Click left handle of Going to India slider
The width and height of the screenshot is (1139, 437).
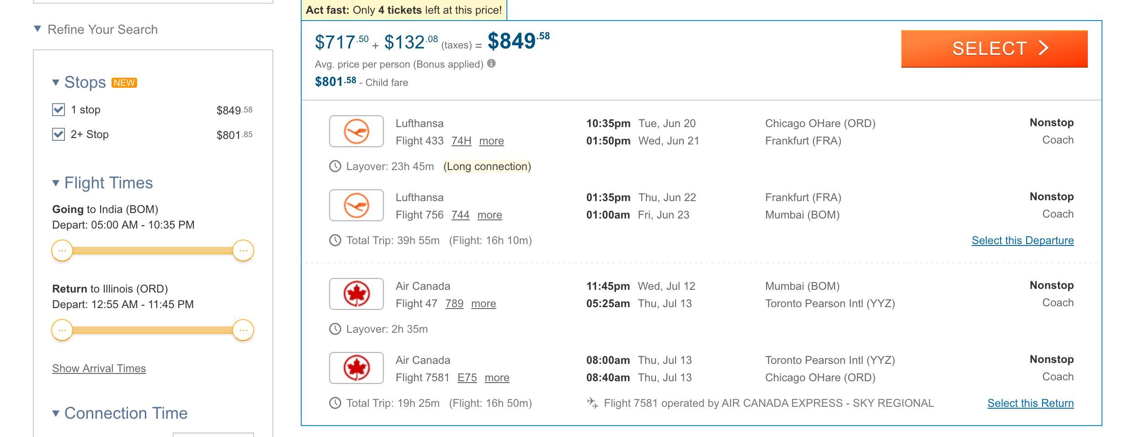tap(62, 250)
